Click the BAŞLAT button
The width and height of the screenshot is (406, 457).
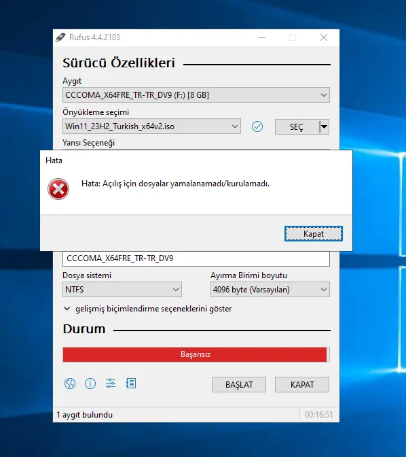coord(239,384)
